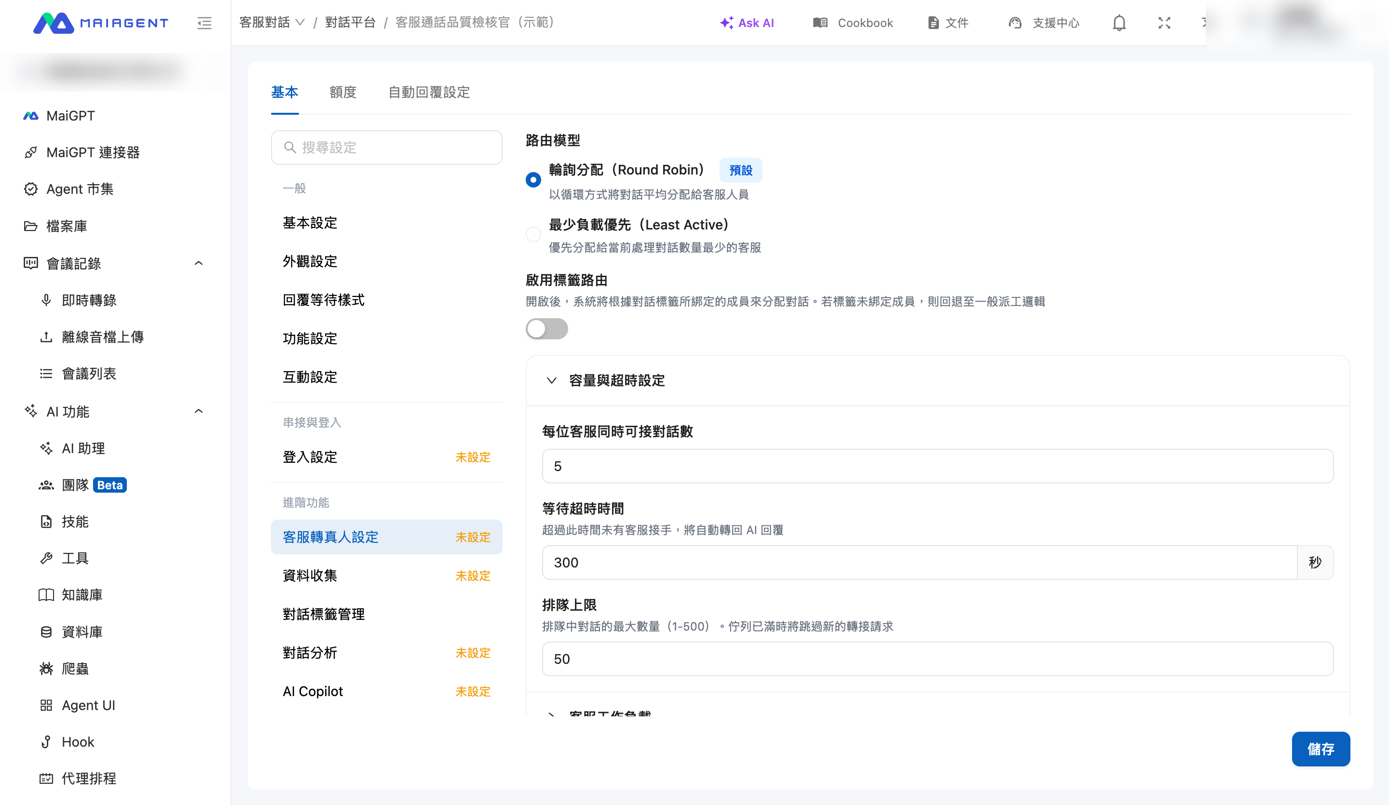
Task: Click the 等待超時時間 field showing 300
Action: pos(919,563)
